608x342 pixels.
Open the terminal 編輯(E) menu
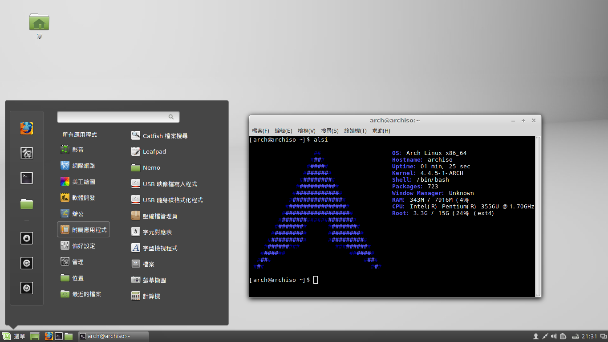click(x=284, y=130)
